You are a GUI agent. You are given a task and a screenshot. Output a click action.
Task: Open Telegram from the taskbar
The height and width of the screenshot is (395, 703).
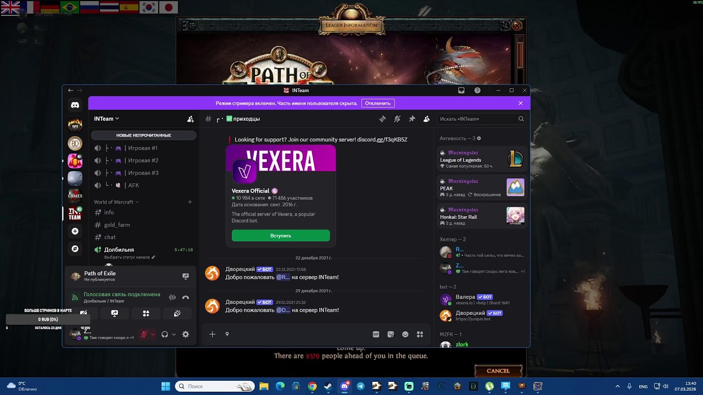coord(360,386)
